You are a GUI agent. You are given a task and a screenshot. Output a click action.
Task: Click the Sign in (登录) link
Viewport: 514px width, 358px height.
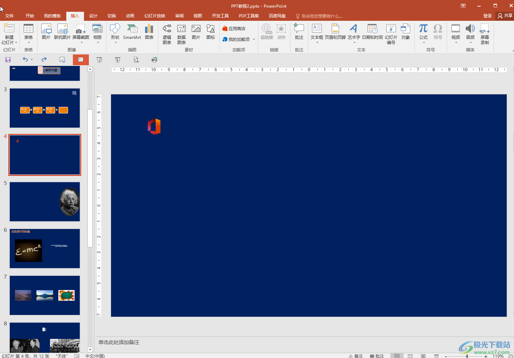tap(488, 16)
